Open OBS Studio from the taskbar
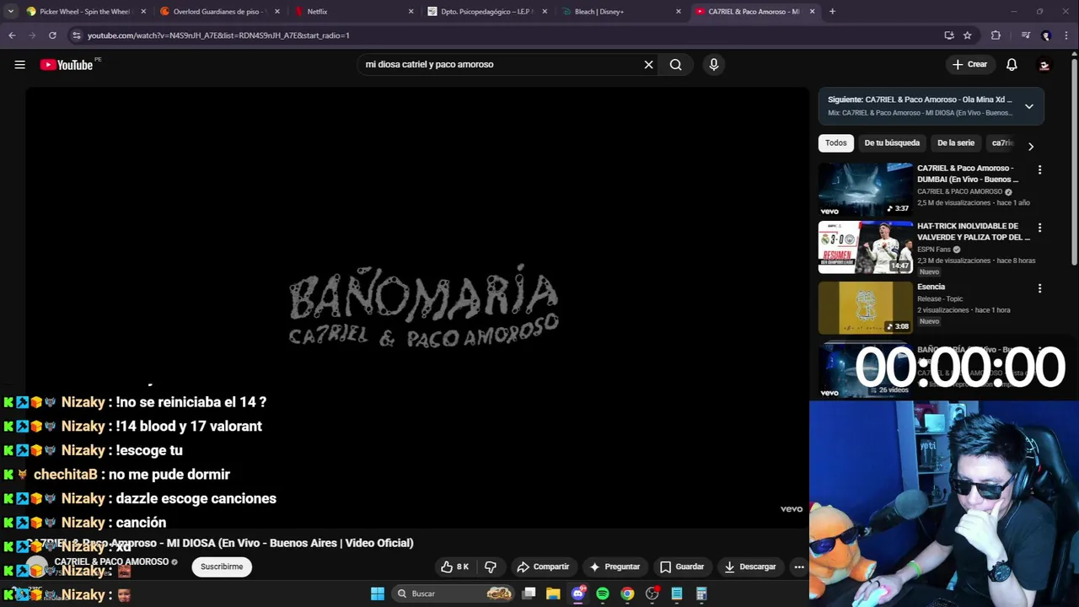The width and height of the screenshot is (1079, 607). [x=652, y=594]
